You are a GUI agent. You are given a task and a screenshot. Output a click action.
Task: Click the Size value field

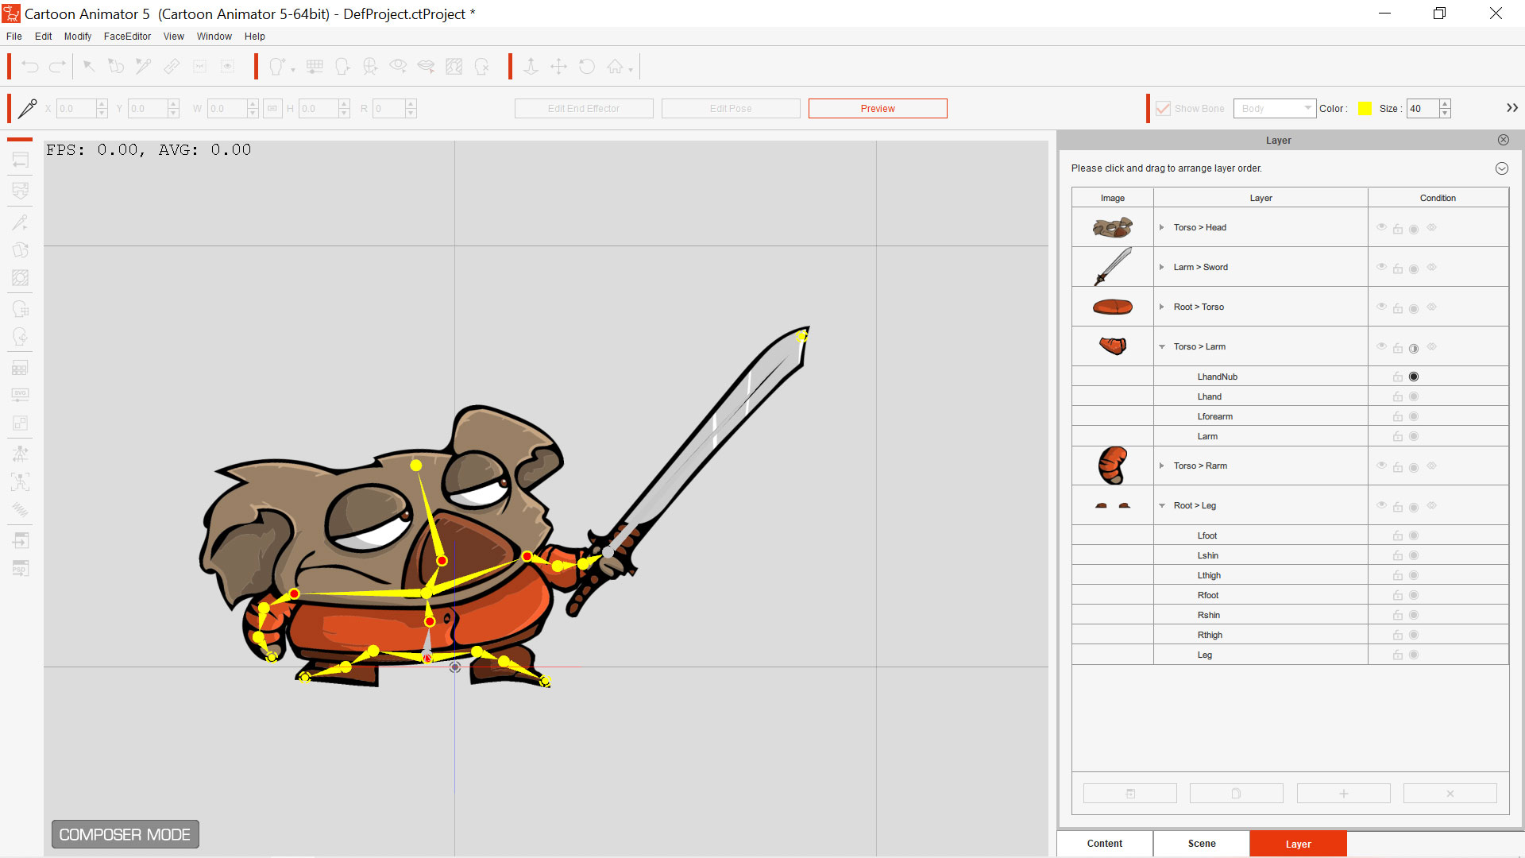coord(1423,108)
